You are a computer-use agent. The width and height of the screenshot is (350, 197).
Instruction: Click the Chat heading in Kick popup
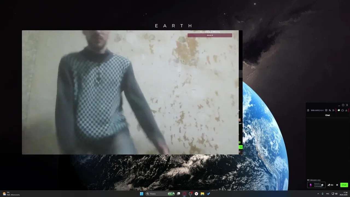pyautogui.click(x=328, y=115)
